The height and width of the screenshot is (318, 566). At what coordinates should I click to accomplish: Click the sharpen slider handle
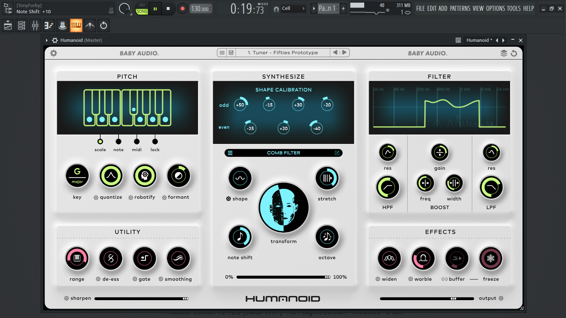(185, 298)
